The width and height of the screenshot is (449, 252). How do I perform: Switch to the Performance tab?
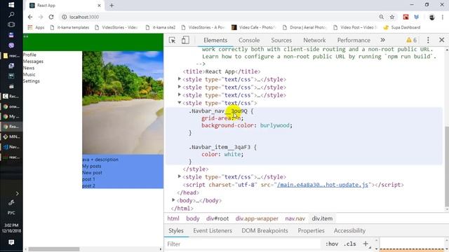[x=354, y=41]
